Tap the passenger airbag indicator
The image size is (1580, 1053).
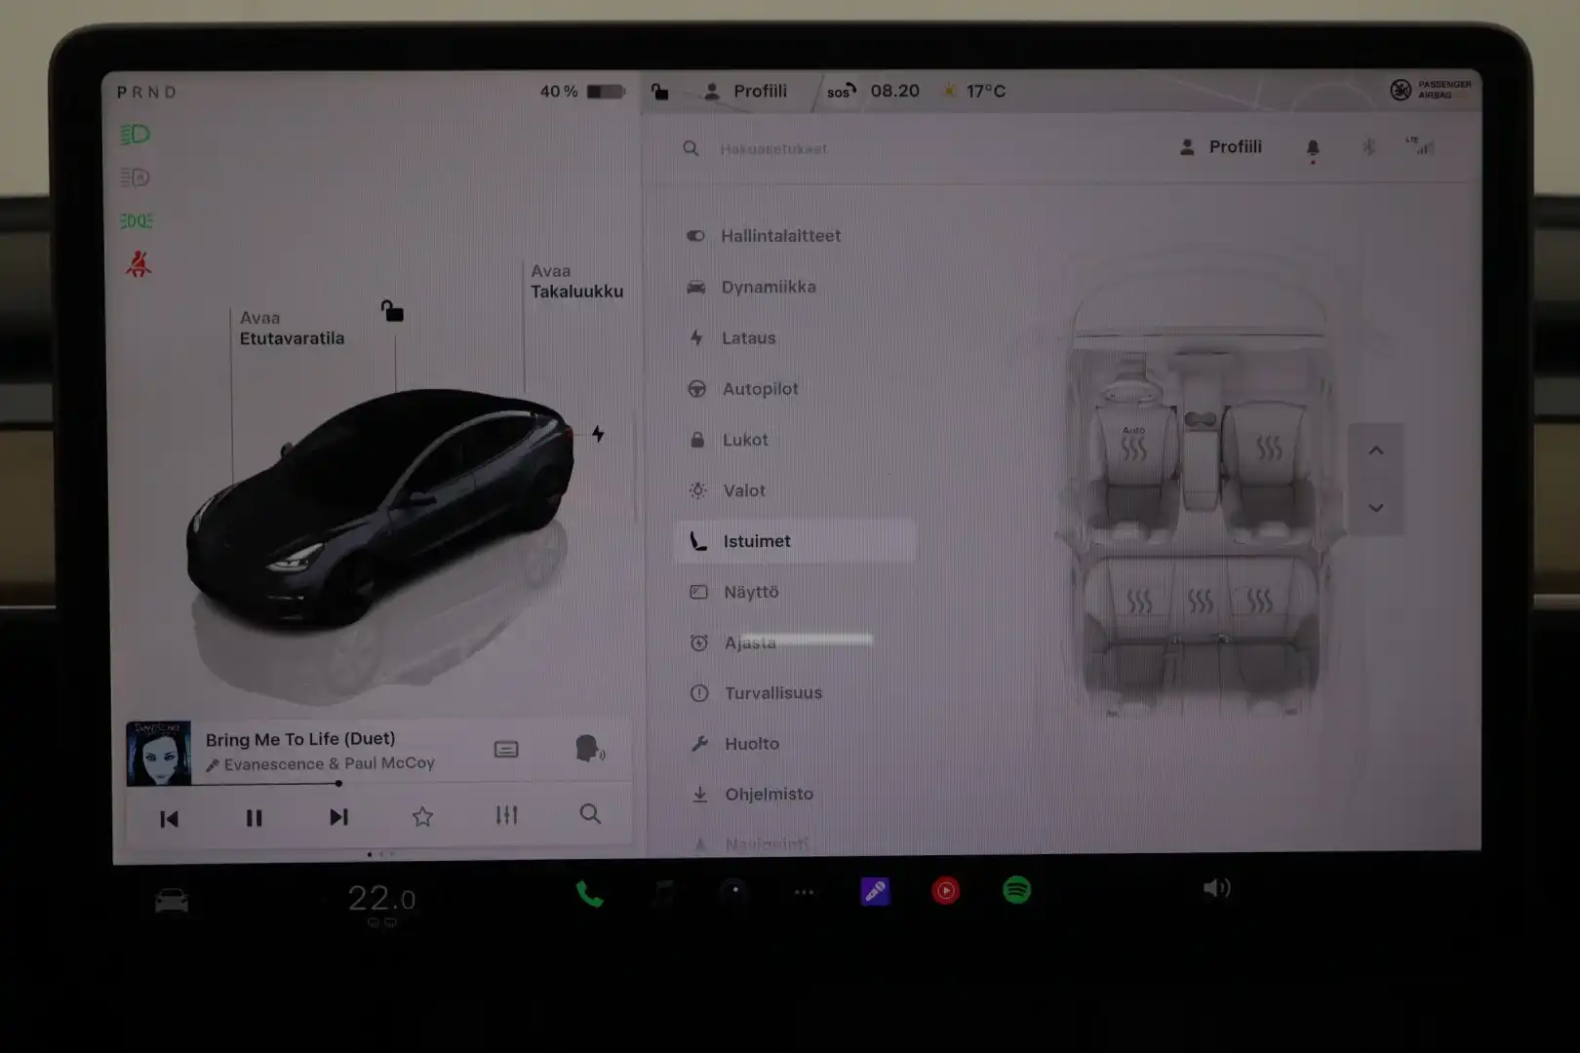pos(1431,90)
